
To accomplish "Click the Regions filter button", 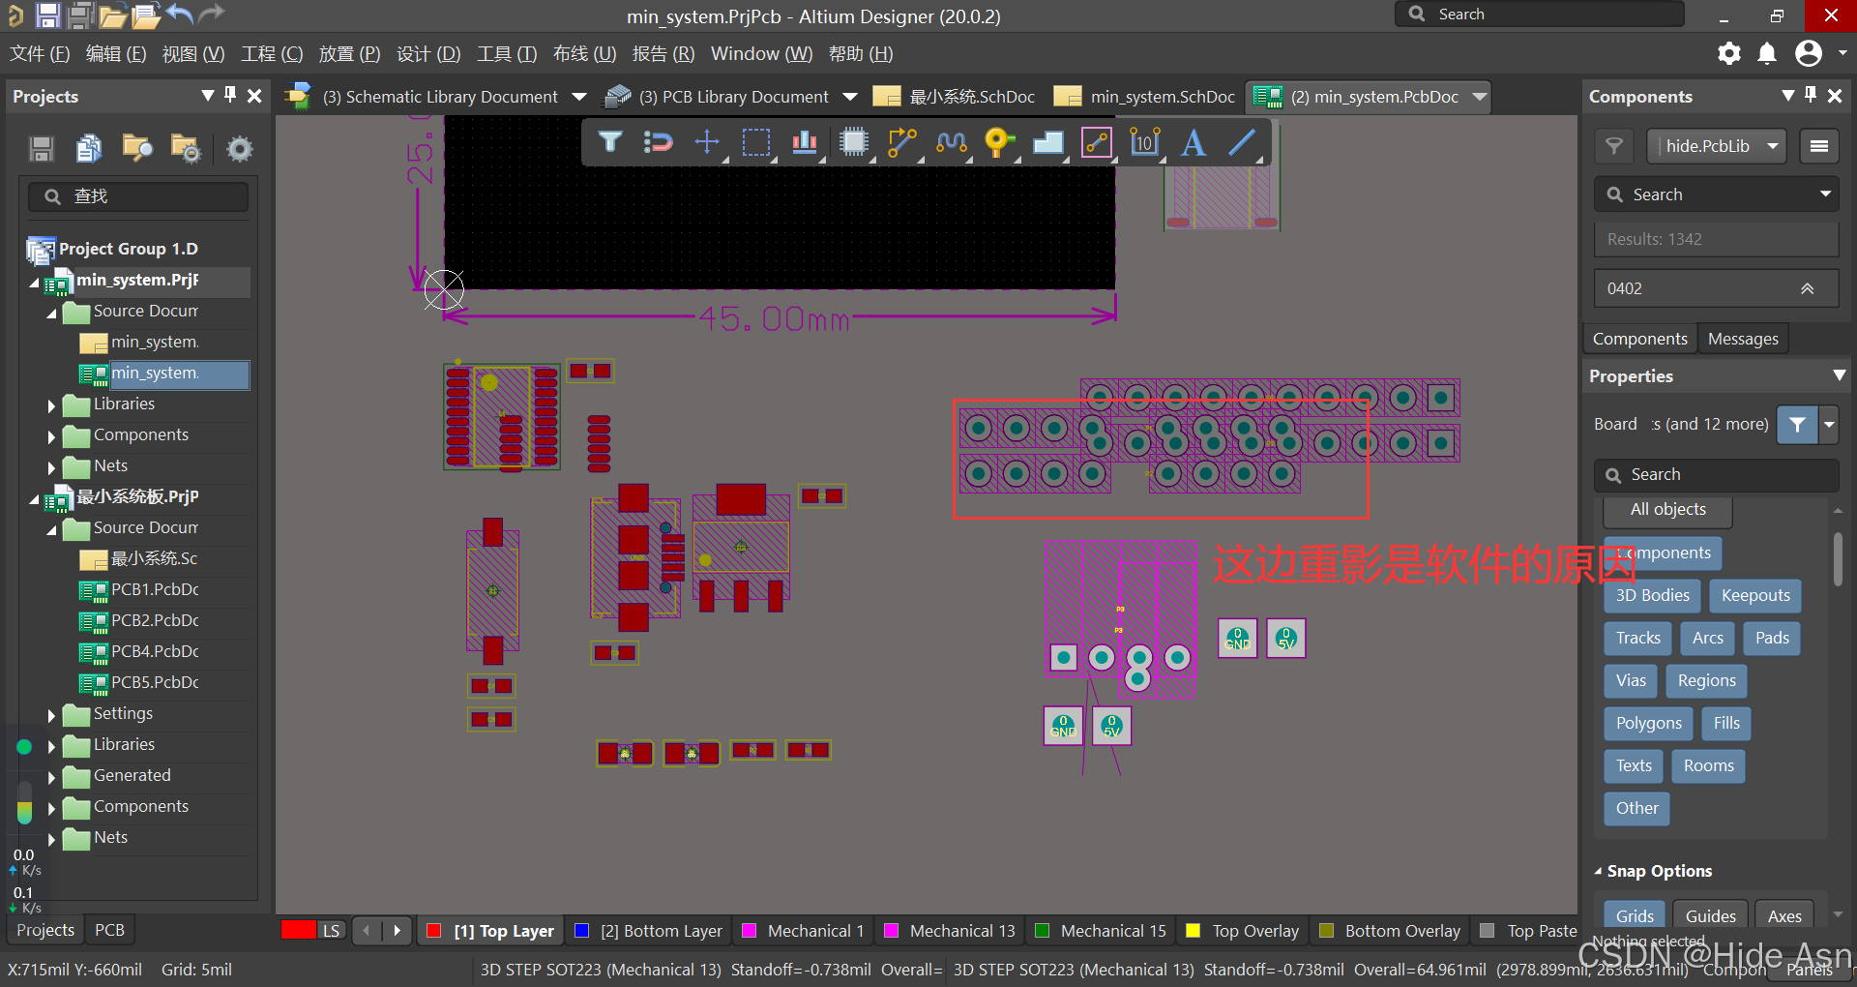I will [x=1706, y=680].
